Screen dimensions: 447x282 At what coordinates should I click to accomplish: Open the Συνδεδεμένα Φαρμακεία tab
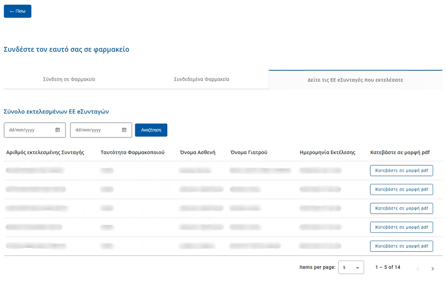[x=201, y=79]
